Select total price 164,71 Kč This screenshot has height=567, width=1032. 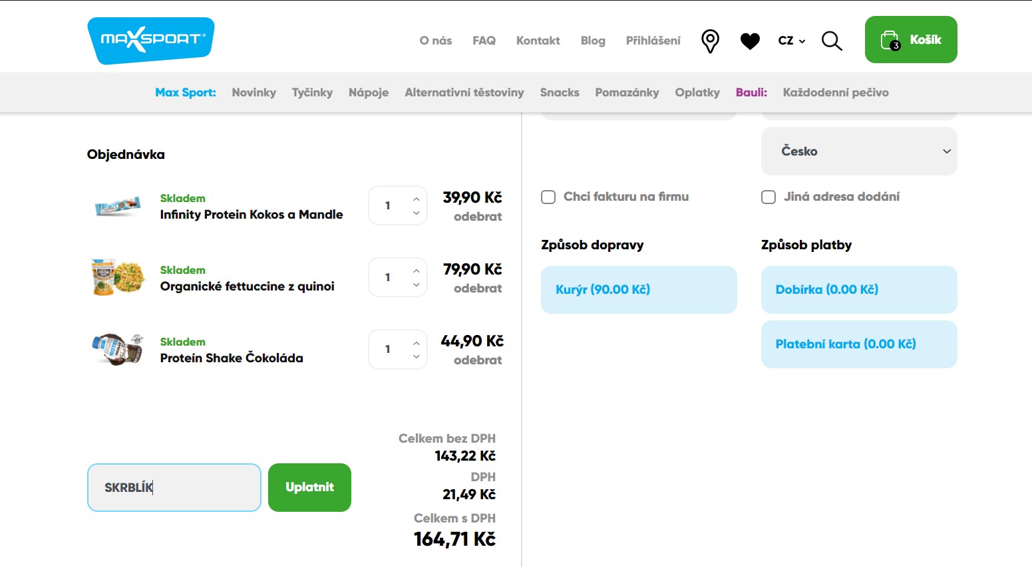click(x=454, y=539)
